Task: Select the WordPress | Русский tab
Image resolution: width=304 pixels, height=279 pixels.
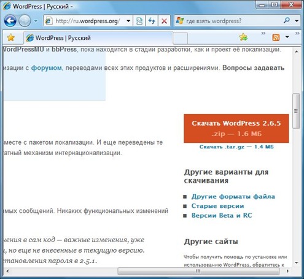Action: click(98, 38)
